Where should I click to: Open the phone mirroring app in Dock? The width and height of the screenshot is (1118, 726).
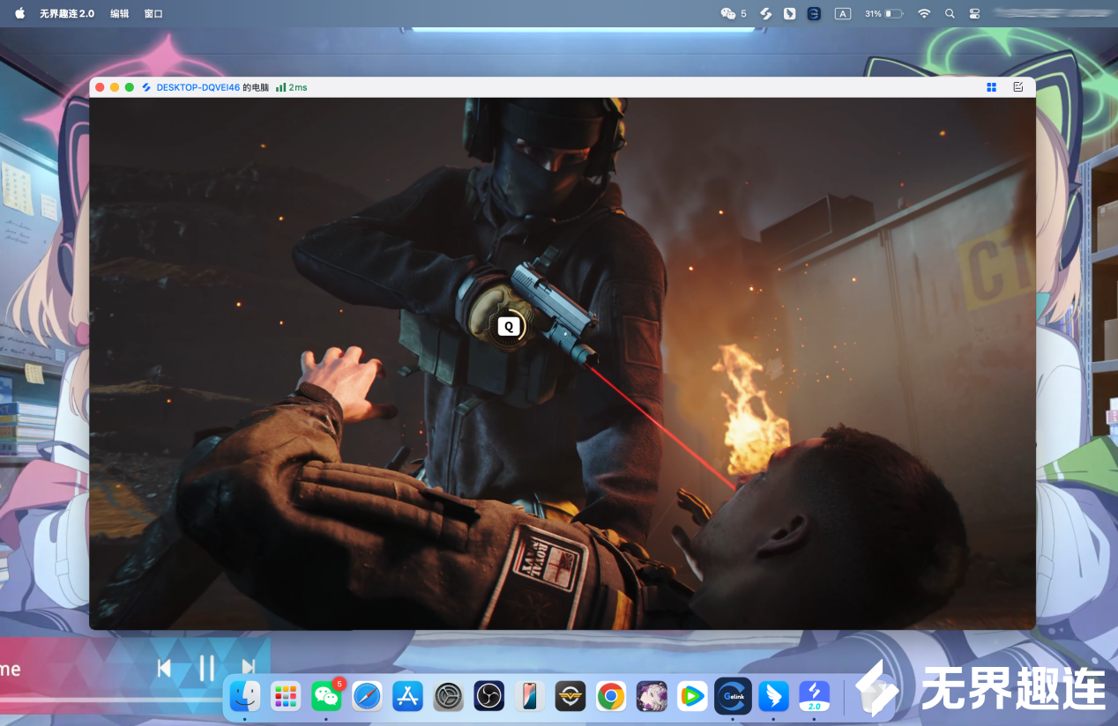click(x=530, y=696)
